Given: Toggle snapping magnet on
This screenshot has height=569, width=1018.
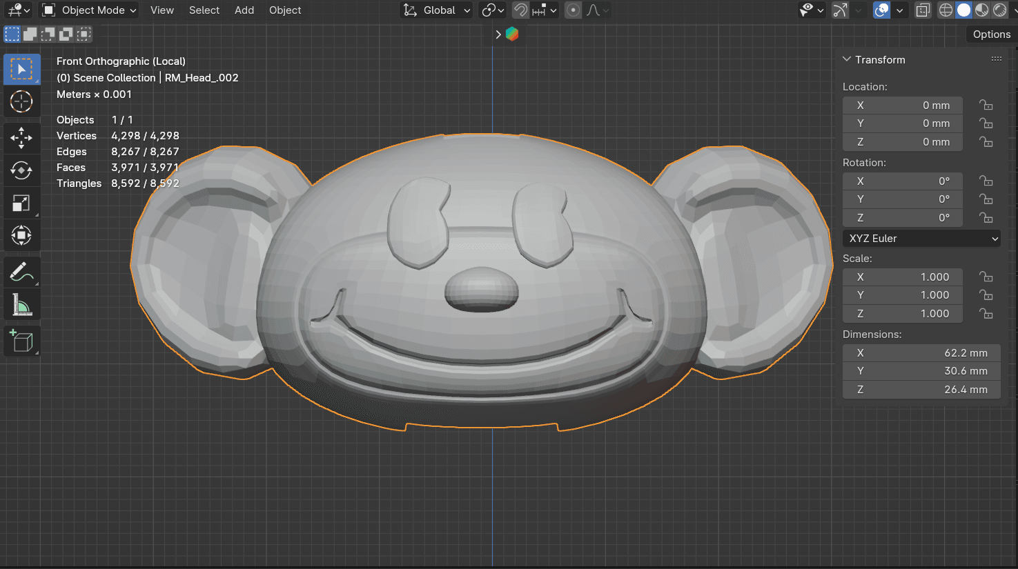Looking at the screenshot, I should click(x=520, y=10).
